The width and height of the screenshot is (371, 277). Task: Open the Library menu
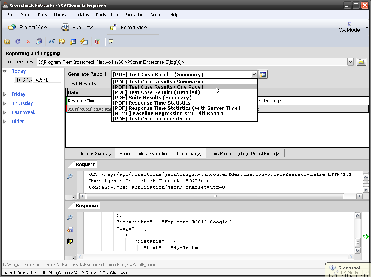[60, 15]
